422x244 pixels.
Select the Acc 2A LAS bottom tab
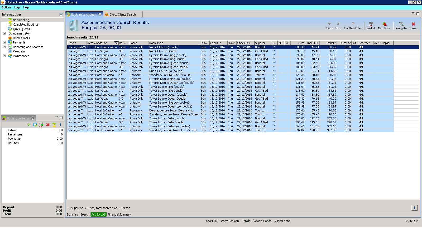pos(98,214)
